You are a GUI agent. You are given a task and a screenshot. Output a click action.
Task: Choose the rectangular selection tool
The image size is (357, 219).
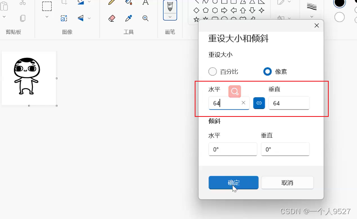[47, 6]
